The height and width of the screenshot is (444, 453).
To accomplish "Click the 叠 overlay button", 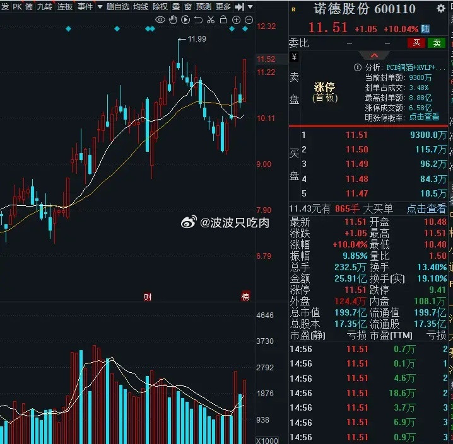I will (176, 6).
